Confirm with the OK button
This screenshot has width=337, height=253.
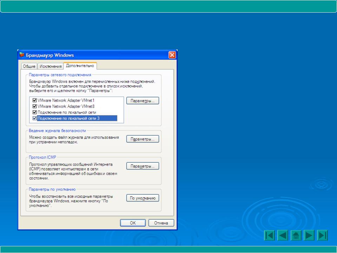[x=133, y=223]
